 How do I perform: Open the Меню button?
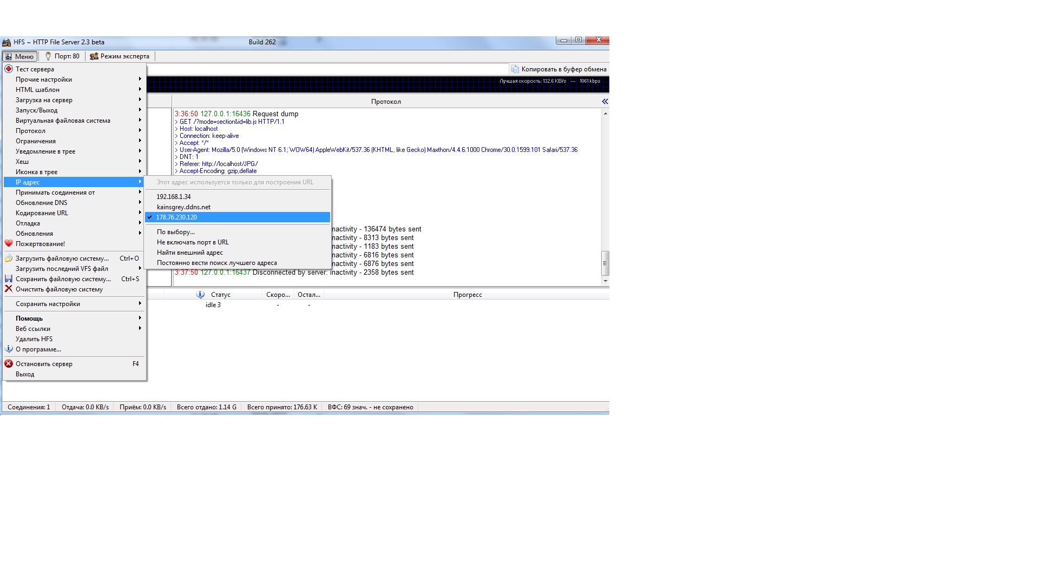pyautogui.click(x=19, y=56)
